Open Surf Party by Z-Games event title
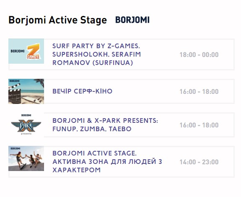Viewport: 241px width, 197px height. [x=96, y=54]
